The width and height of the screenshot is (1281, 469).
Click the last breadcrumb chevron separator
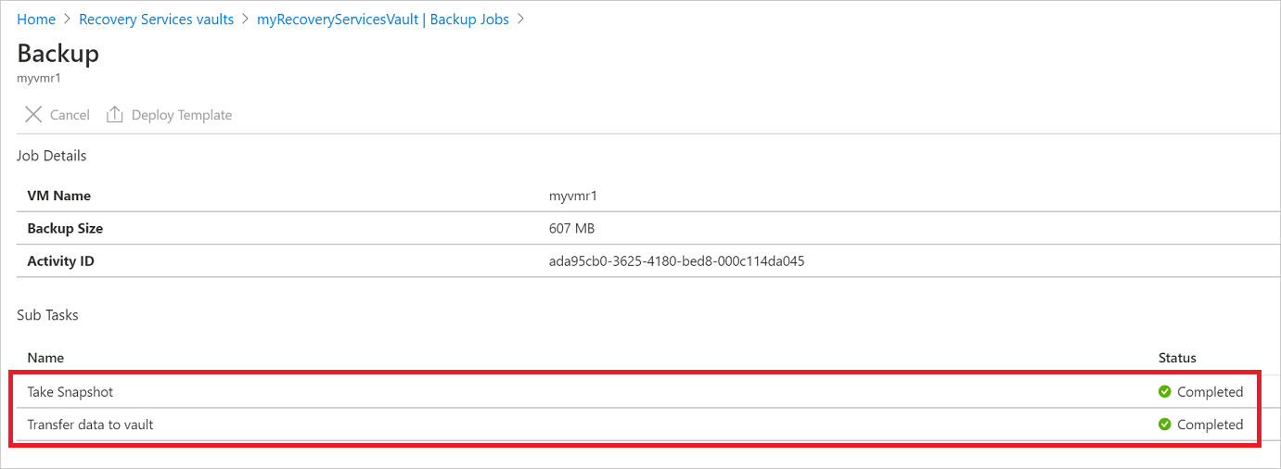[x=520, y=19]
